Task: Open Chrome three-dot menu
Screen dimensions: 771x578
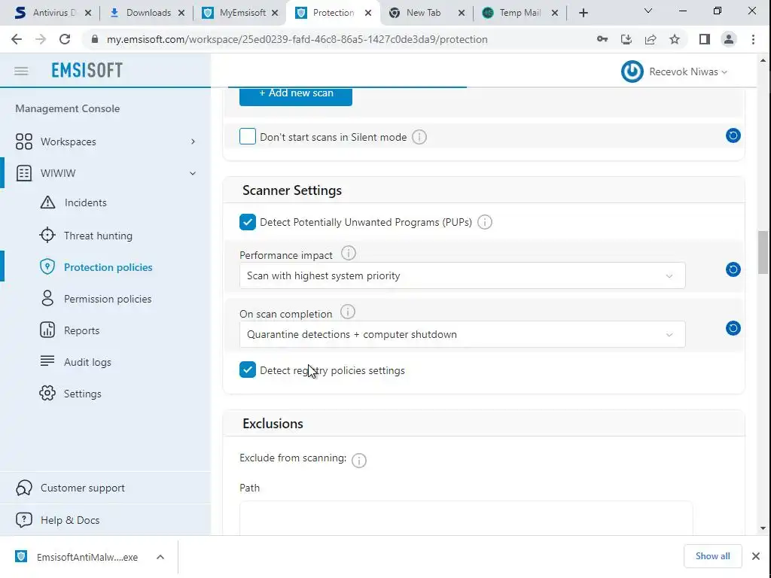Action: 753,39
